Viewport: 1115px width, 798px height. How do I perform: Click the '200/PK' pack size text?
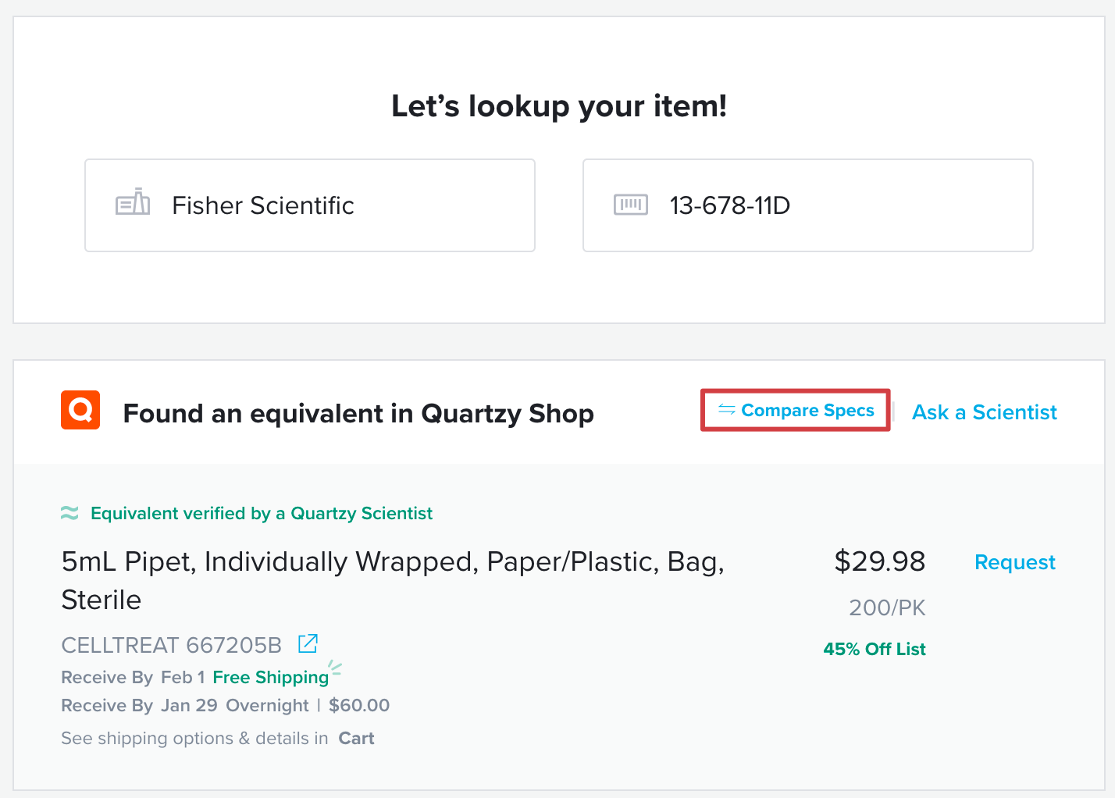point(887,607)
